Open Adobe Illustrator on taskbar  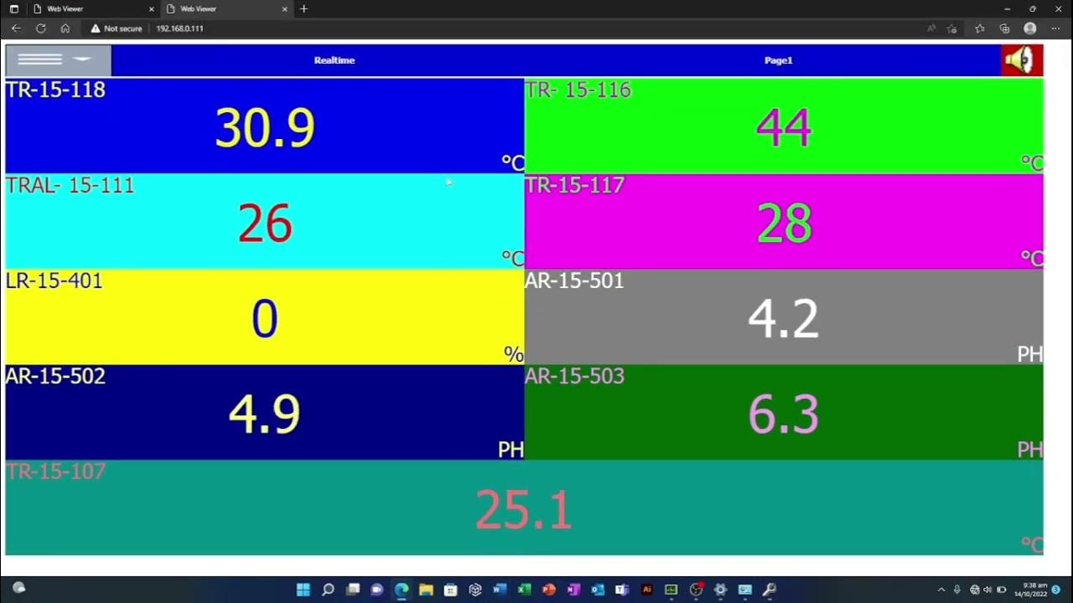coord(646,590)
